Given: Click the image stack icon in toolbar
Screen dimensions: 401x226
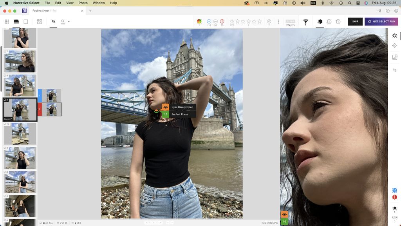Looking at the screenshot, I should pos(320,22).
